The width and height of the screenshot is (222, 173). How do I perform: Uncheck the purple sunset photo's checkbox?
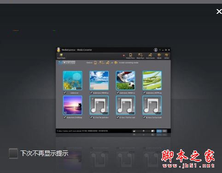(x=64, y=117)
